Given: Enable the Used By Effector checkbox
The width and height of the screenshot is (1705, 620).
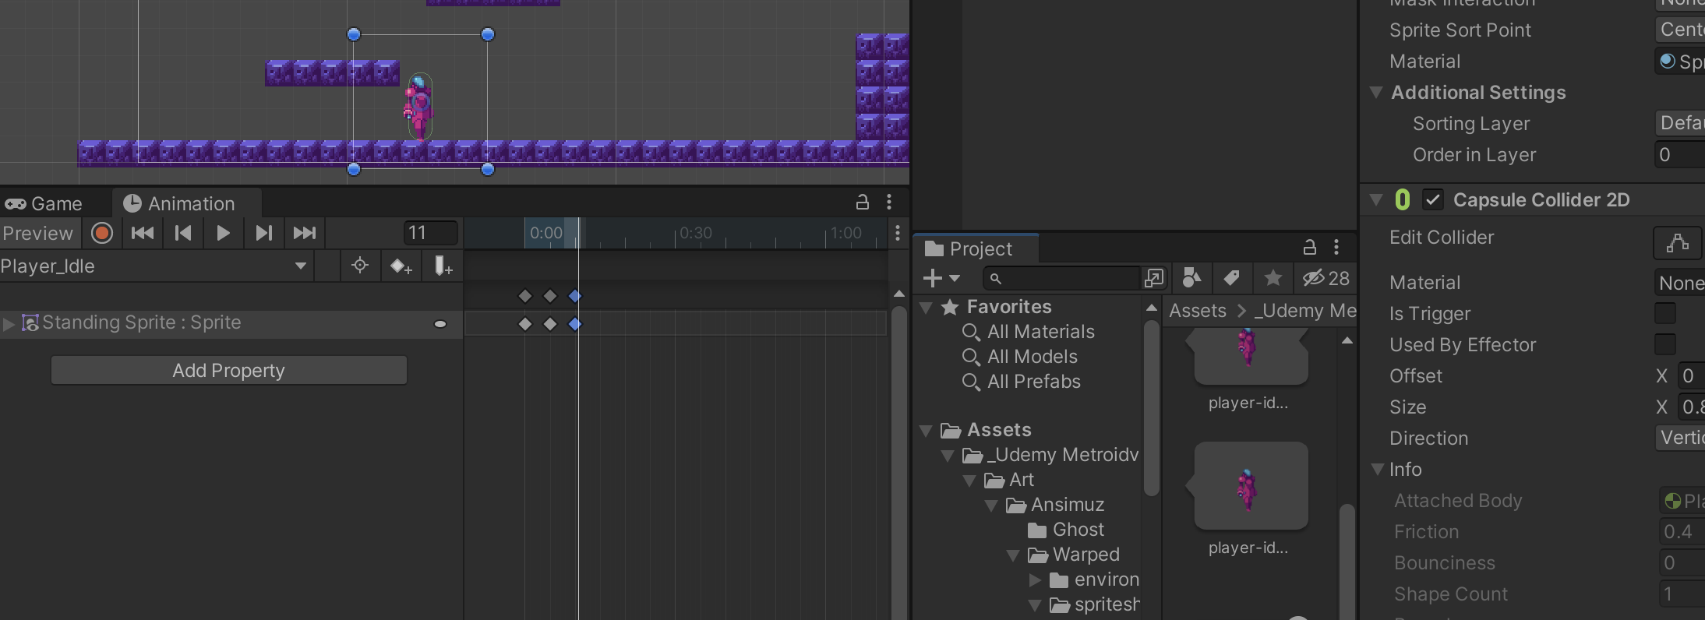Looking at the screenshot, I should (x=1664, y=344).
